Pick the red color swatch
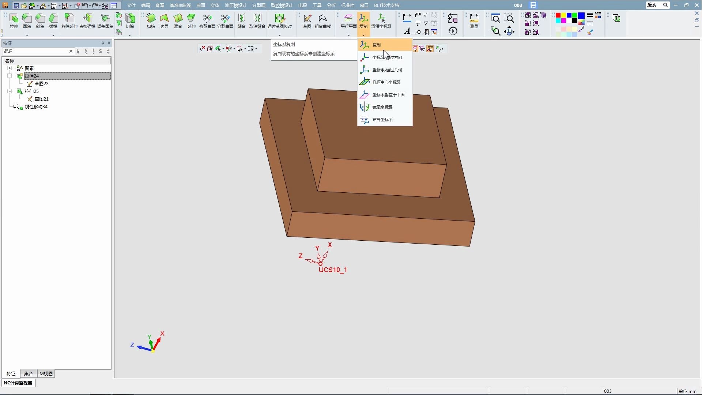702x395 pixels. [x=558, y=15]
